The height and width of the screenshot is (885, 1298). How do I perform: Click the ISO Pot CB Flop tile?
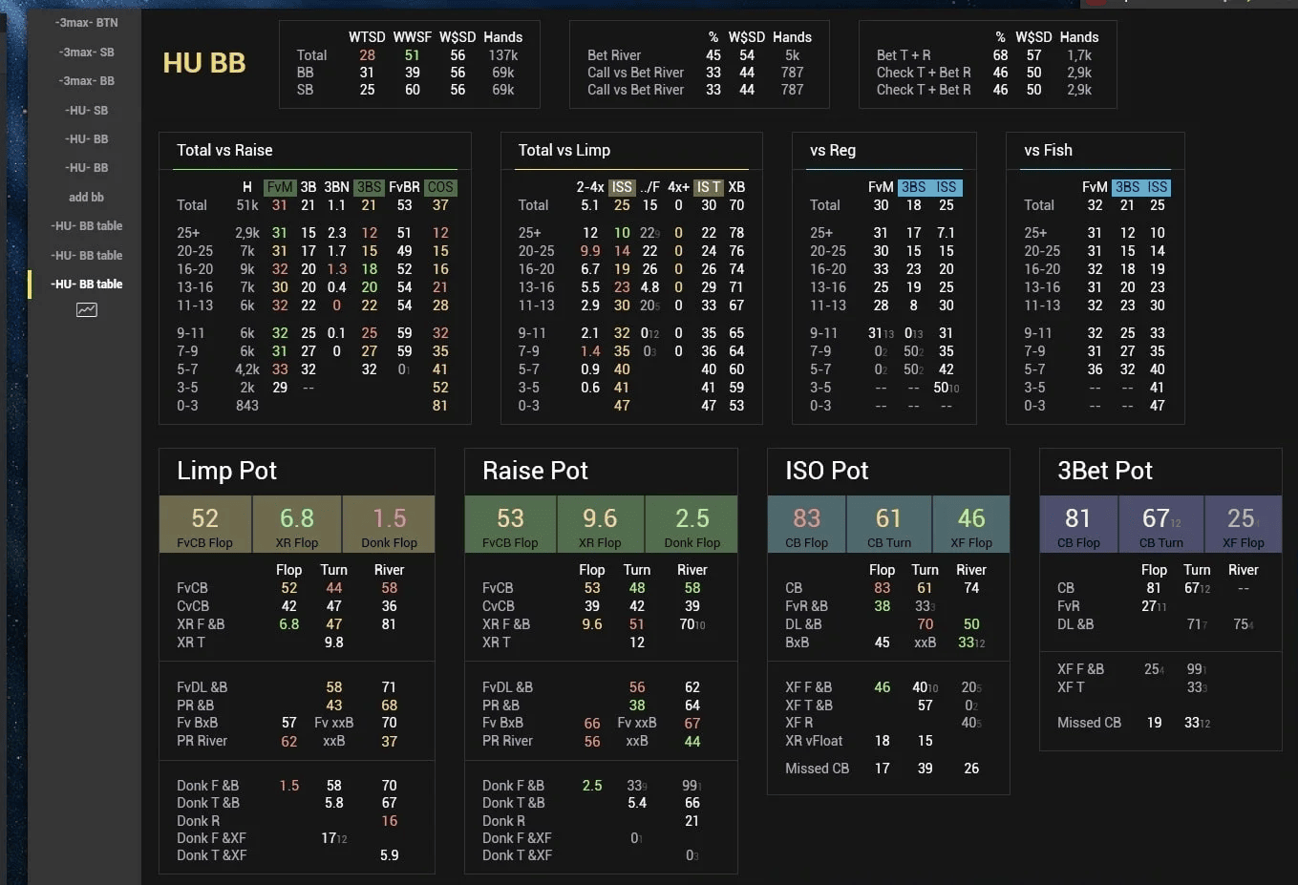click(x=806, y=524)
